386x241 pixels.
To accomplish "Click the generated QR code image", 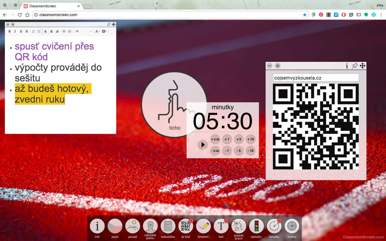I will pos(316,126).
